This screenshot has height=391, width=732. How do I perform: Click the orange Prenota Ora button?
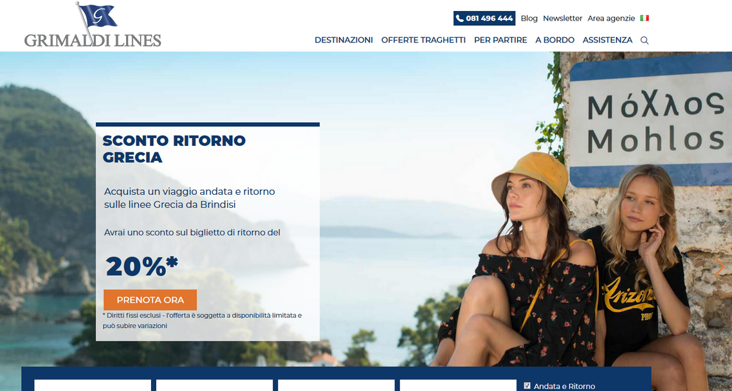coord(150,300)
